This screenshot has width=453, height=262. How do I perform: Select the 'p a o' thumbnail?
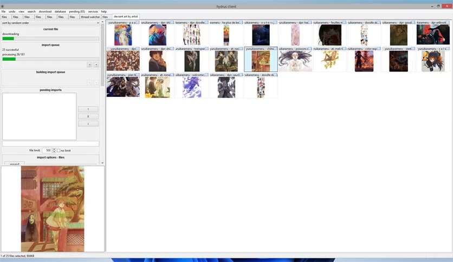click(x=123, y=33)
